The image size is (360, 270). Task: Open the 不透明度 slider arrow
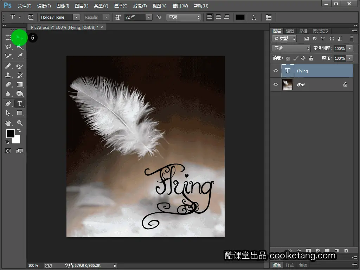(x=349, y=49)
